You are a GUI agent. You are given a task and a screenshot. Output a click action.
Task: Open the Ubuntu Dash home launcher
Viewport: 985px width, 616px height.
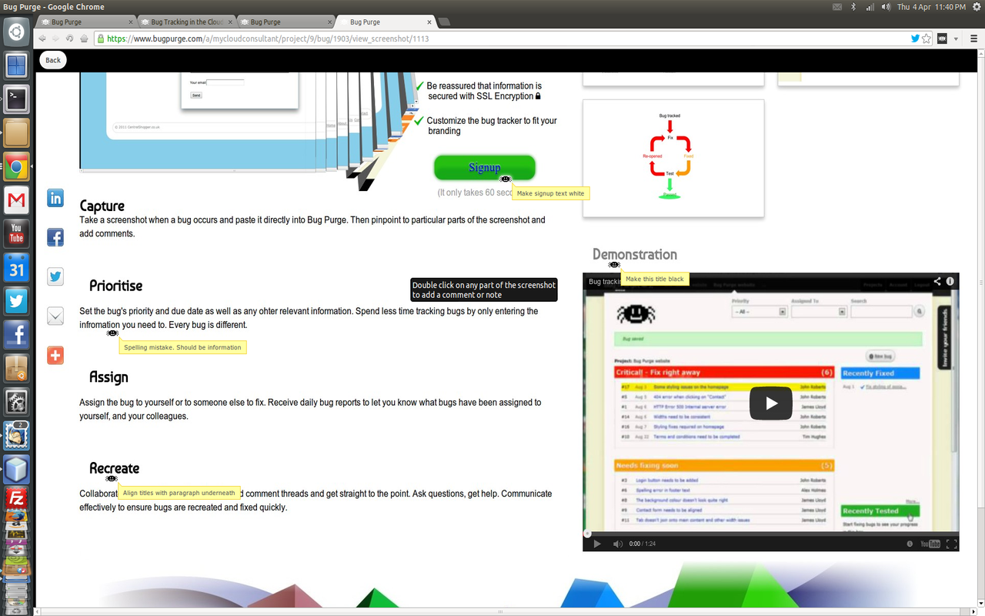click(16, 33)
